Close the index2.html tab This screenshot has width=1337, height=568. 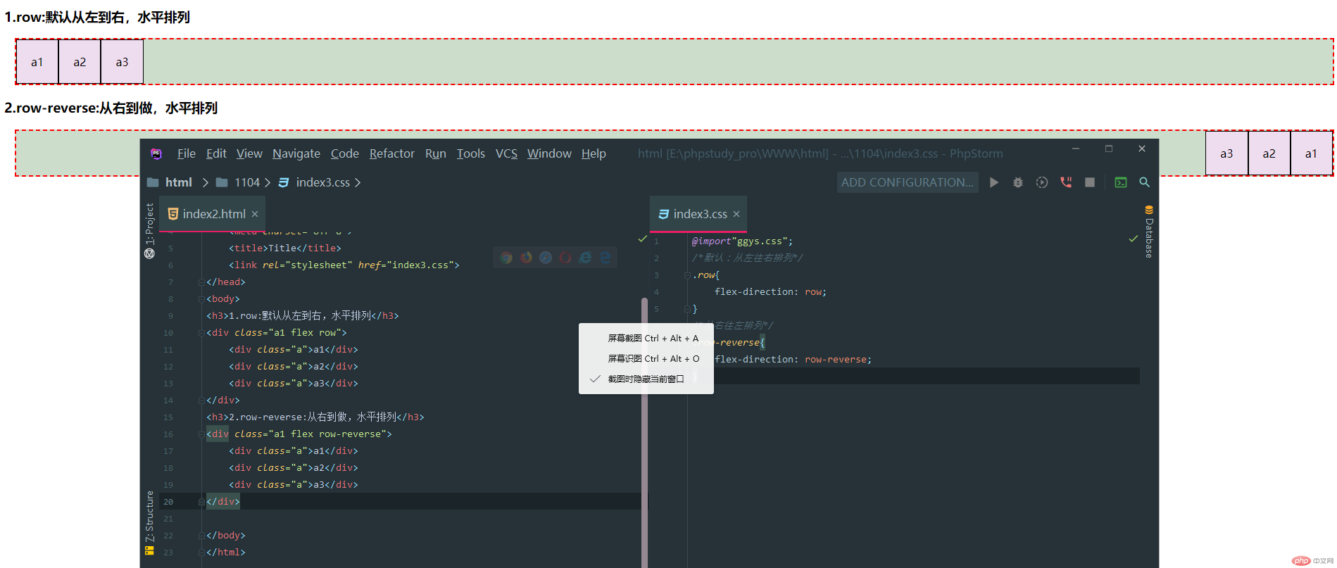coord(255,214)
